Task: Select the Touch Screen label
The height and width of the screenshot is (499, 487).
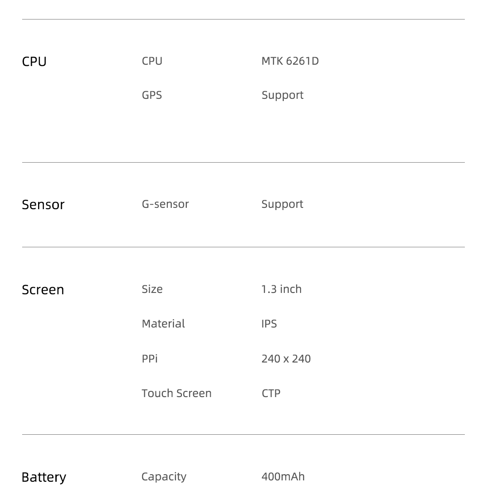Action: (x=176, y=394)
